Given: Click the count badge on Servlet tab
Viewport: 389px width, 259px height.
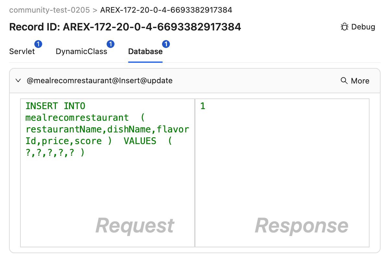Looking at the screenshot, I should [38, 44].
